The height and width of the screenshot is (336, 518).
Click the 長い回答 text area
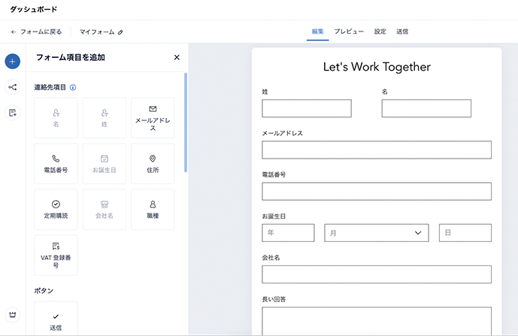pyautogui.click(x=377, y=321)
